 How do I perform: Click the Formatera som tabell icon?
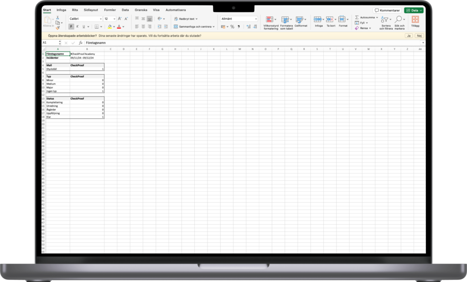(285, 20)
